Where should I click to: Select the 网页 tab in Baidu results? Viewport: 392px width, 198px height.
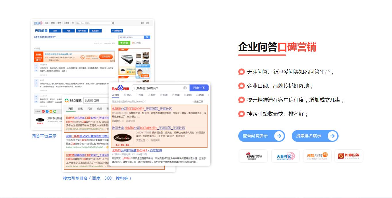coord(116,95)
